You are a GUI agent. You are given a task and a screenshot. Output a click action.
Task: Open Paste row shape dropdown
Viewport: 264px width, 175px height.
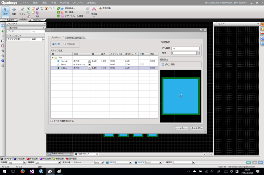[89, 64]
